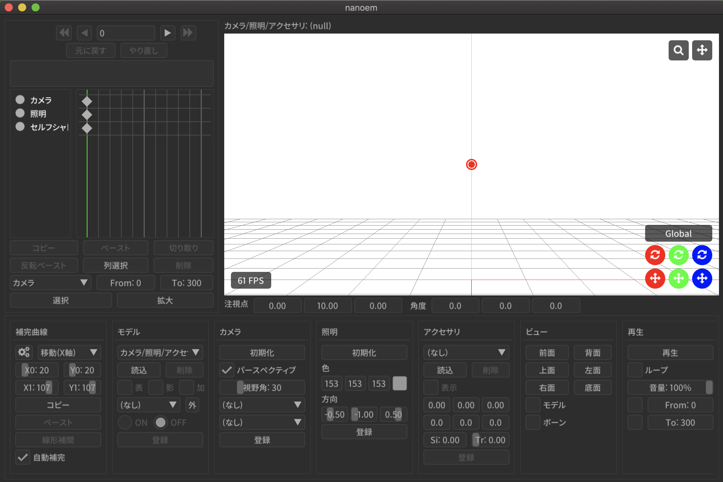The width and height of the screenshot is (723, 482).
Task: Step back one frame with left arrow
Action: pyautogui.click(x=84, y=33)
